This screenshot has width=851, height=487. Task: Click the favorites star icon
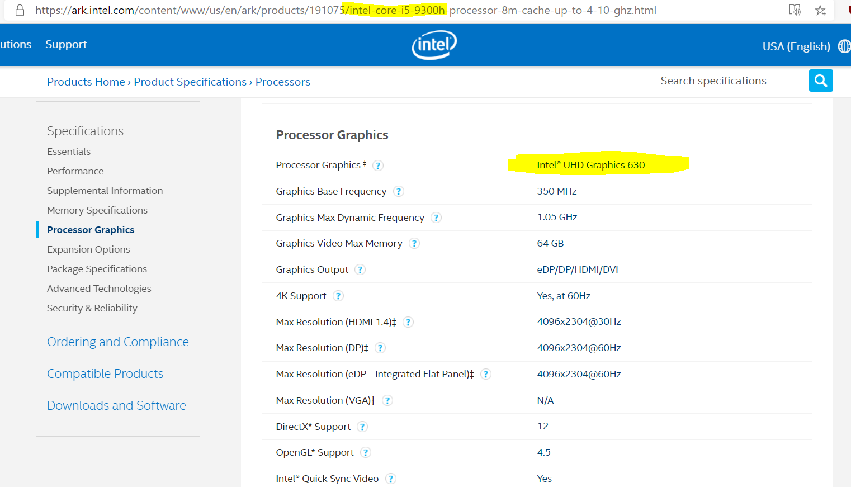pyautogui.click(x=820, y=10)
